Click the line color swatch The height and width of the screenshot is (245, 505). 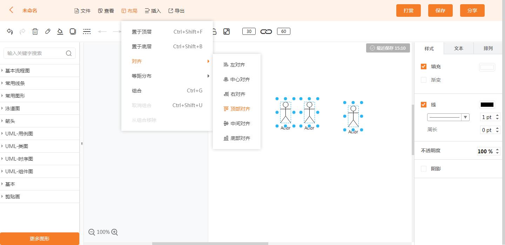click(487, 104)
